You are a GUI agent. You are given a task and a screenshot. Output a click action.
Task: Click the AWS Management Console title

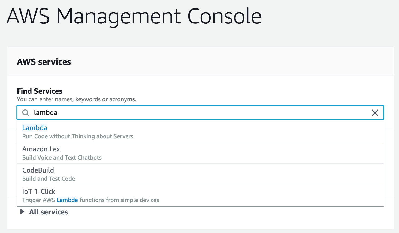(134, 16)
